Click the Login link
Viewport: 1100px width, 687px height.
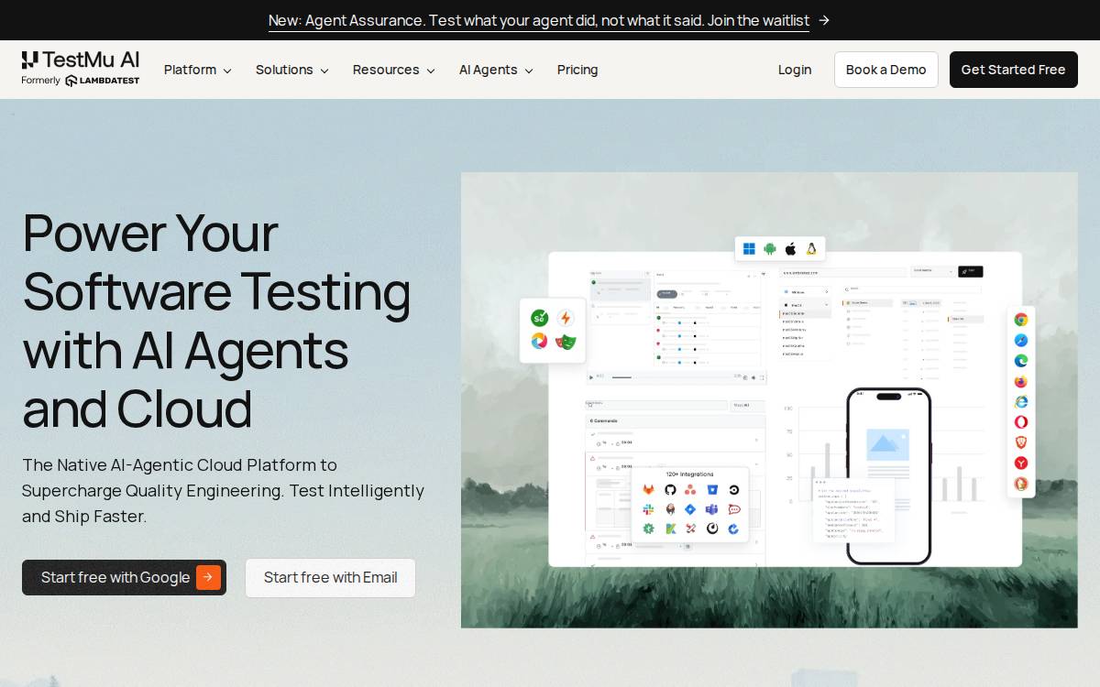coord(795,70)
